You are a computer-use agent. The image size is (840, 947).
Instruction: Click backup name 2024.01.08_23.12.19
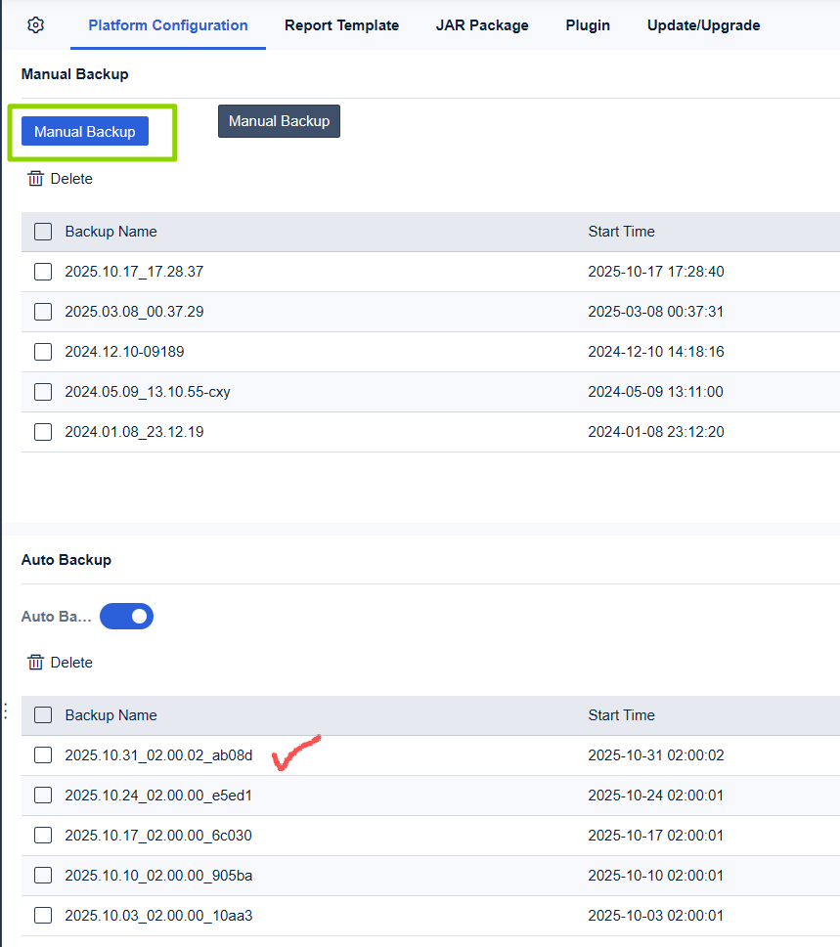coord(134,432)
